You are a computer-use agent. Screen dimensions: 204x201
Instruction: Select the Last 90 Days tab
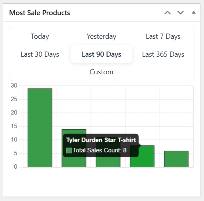[x=102, y=54]
